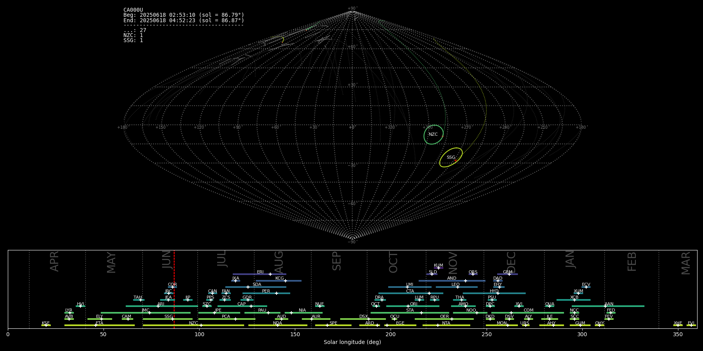
Task: Click the red meteor mark near SSG radiant
Action: tap(455, 161)
